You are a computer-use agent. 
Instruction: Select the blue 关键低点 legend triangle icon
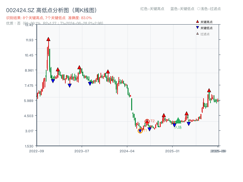pyautogui.click(x=197, y=28)
